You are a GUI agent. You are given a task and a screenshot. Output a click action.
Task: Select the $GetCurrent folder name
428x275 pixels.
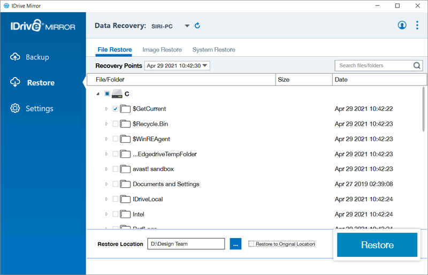click(x=149, y=109)
